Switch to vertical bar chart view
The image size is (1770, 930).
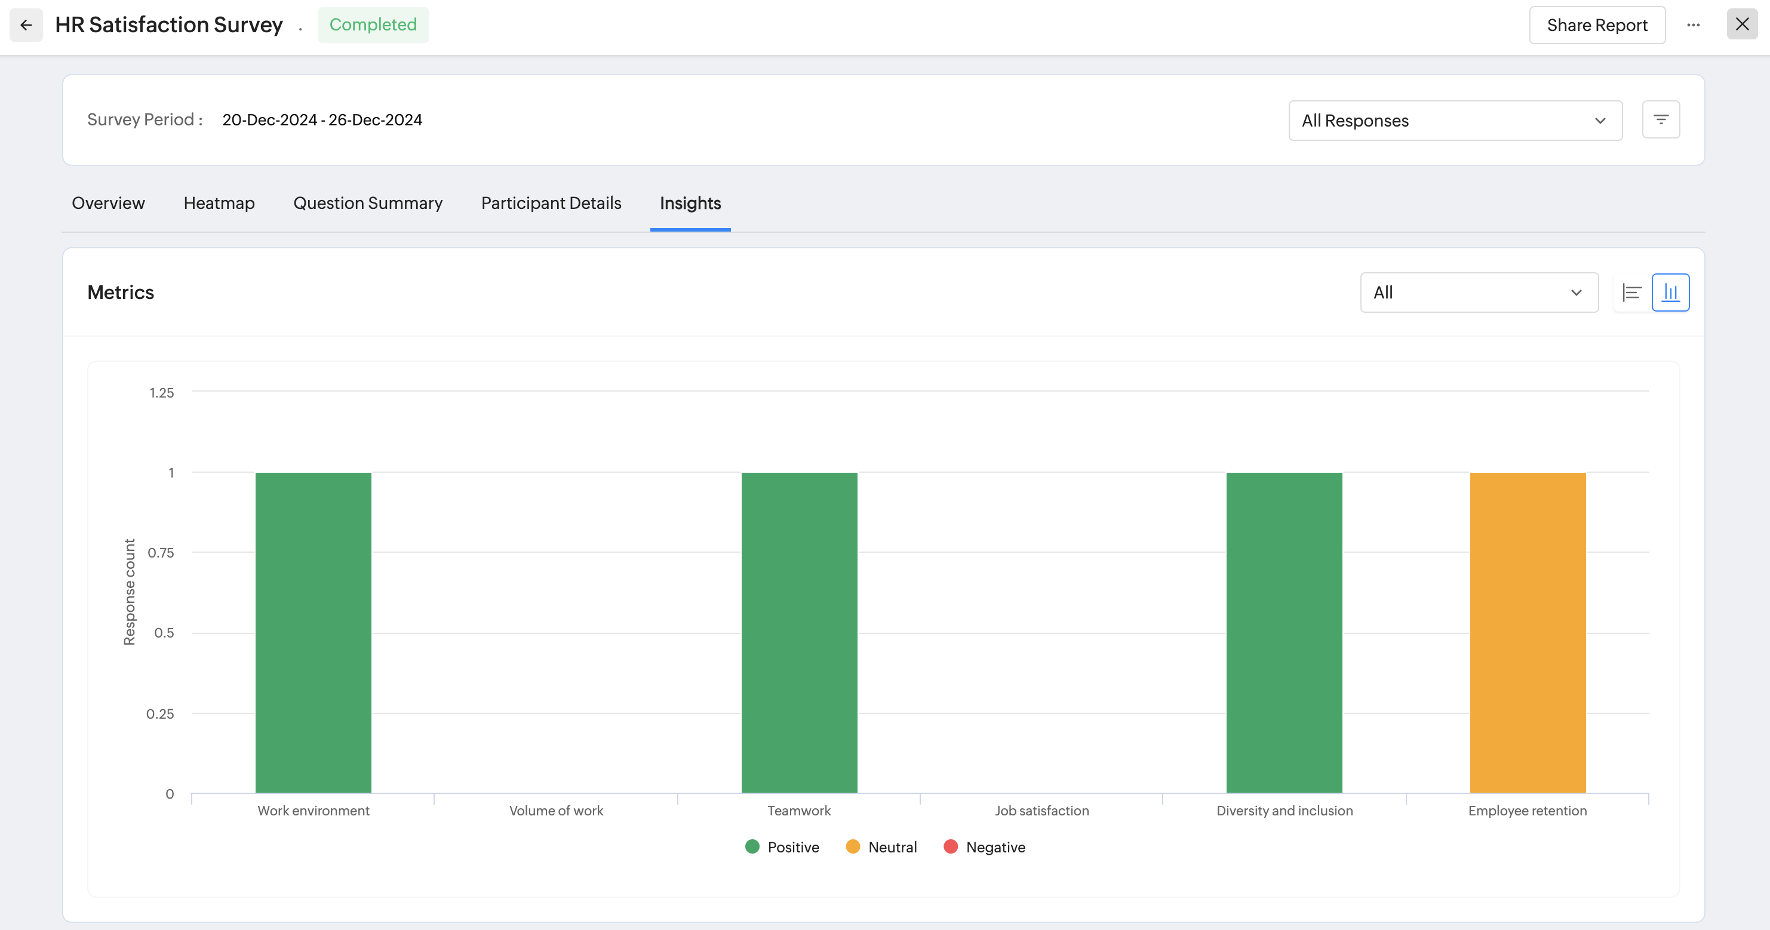pos(1670,292)
